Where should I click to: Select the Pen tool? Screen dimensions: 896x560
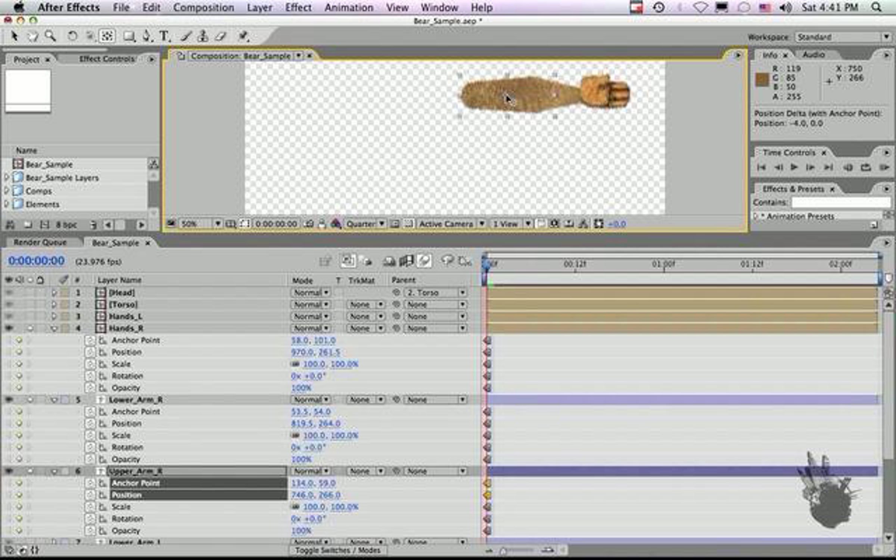(147, 36)
